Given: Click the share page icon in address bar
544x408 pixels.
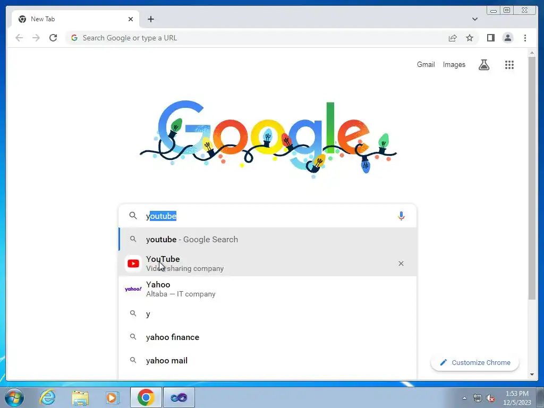Looking at the screenshot, I should [x=453, y=38].
